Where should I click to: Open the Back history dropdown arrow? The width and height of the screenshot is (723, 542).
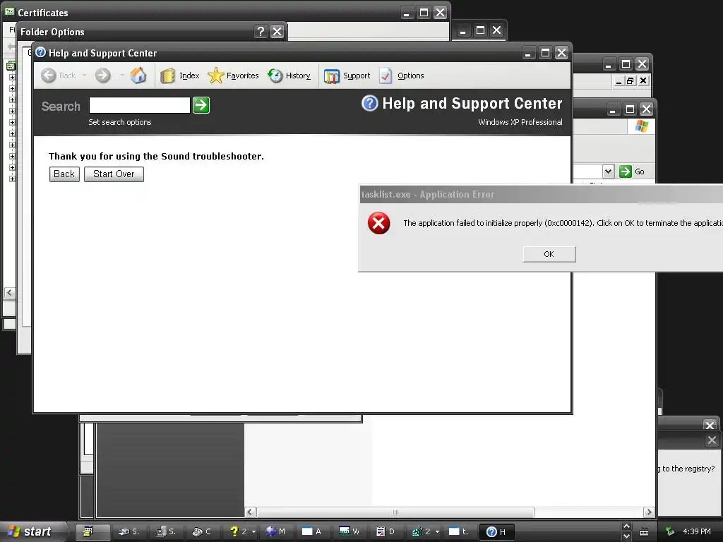pos(85,75)
